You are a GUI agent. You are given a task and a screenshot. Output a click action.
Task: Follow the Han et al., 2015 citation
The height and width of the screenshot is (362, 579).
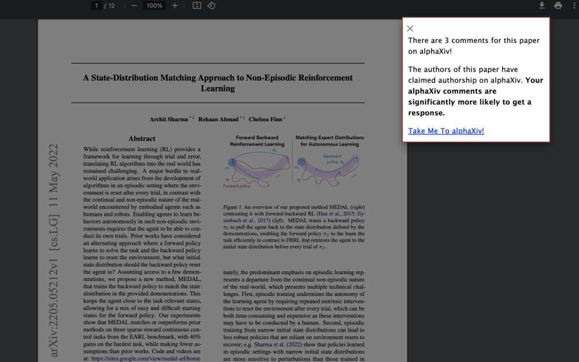tap(336, 213)
